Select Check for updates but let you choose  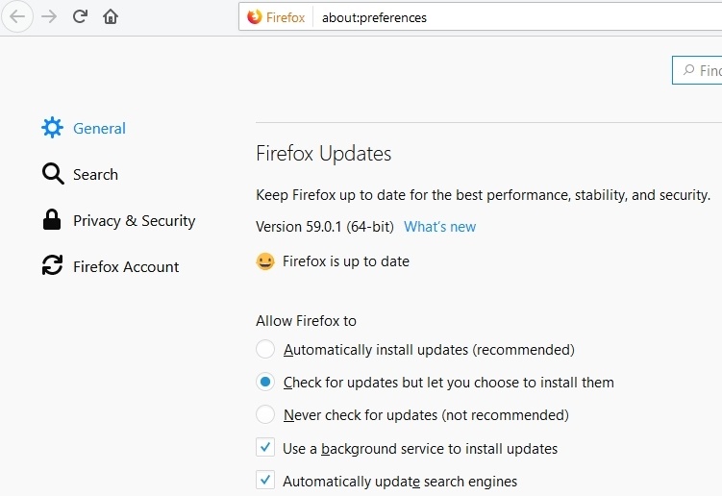point(265,383)
